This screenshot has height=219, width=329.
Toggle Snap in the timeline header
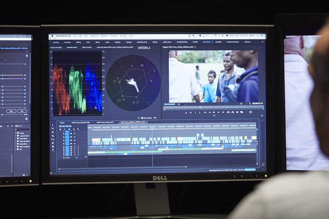[x=65, y=129]
